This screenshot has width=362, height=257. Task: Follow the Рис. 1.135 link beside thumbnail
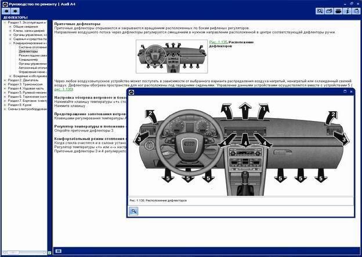[x=218, y=42]
